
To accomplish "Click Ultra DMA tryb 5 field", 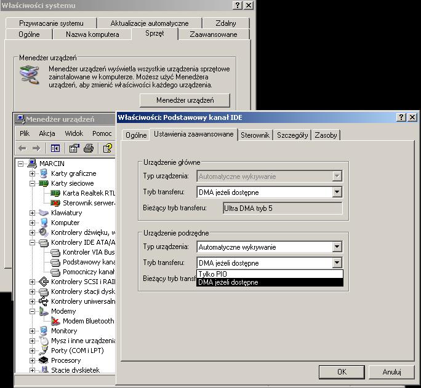I will pyautogui.click(x=283, y=208).
